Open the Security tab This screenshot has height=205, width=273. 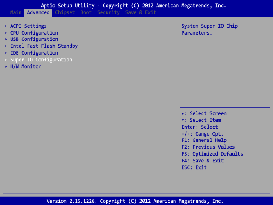pos(108,12)
